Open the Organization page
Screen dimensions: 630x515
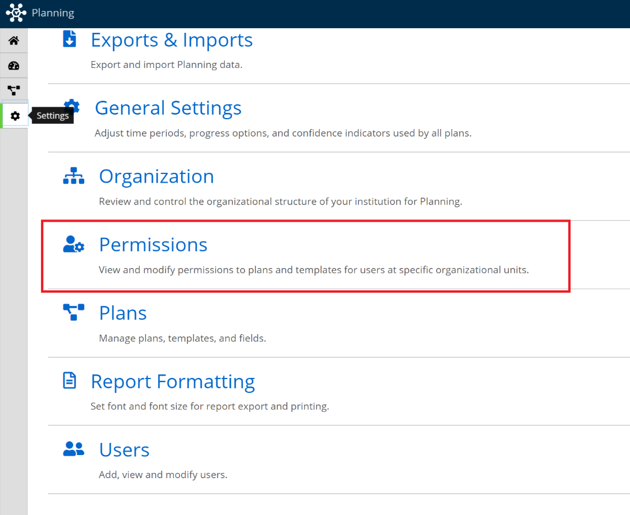156,176
